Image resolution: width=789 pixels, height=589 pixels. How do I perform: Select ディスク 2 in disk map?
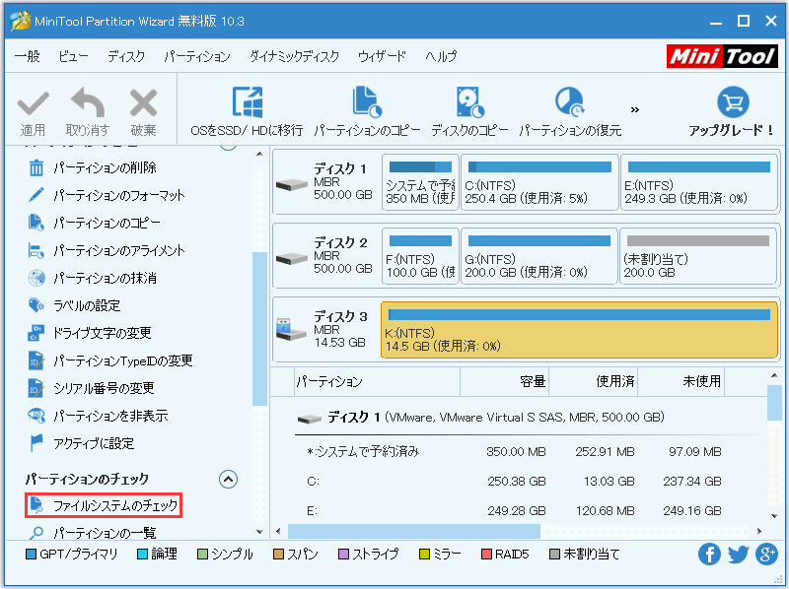pos(325,256)
